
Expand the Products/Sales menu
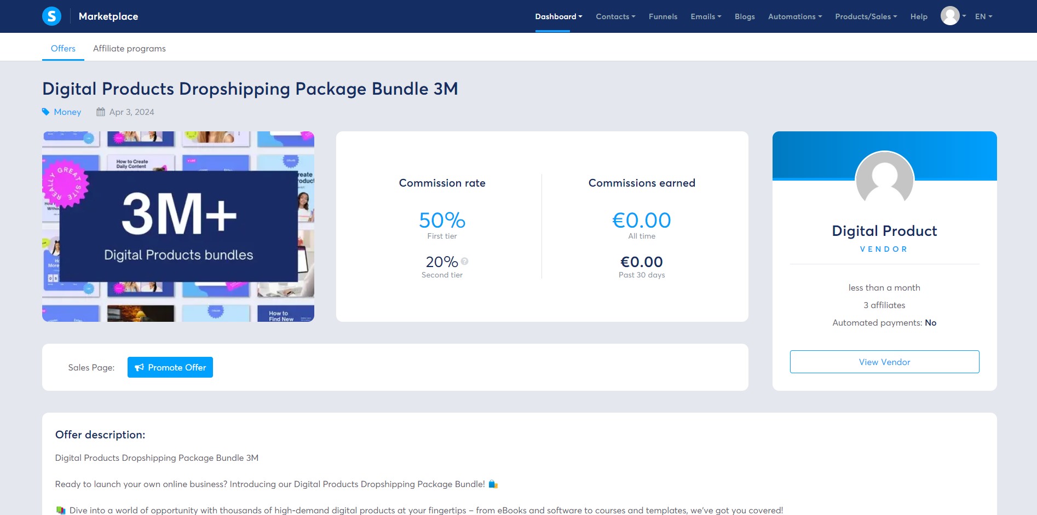coord(866,16)
